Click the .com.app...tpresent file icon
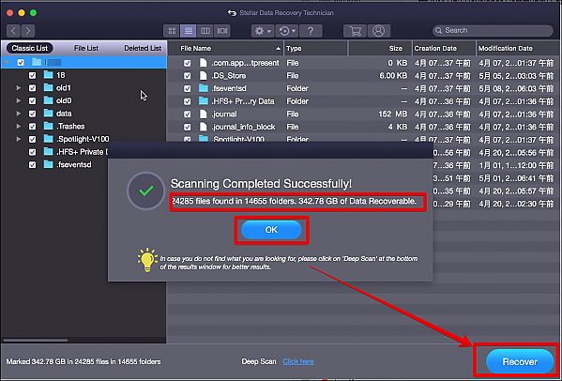Screen dimensions: 562x381 [204, 63]
